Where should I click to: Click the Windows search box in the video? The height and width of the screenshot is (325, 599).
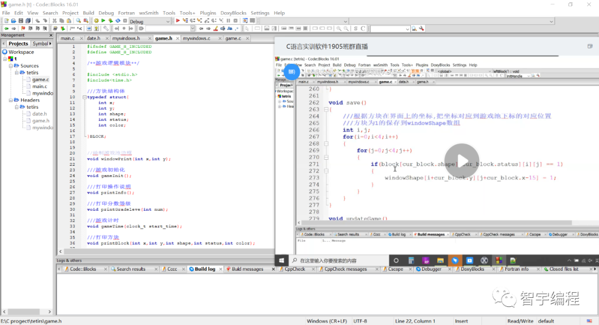338,261
